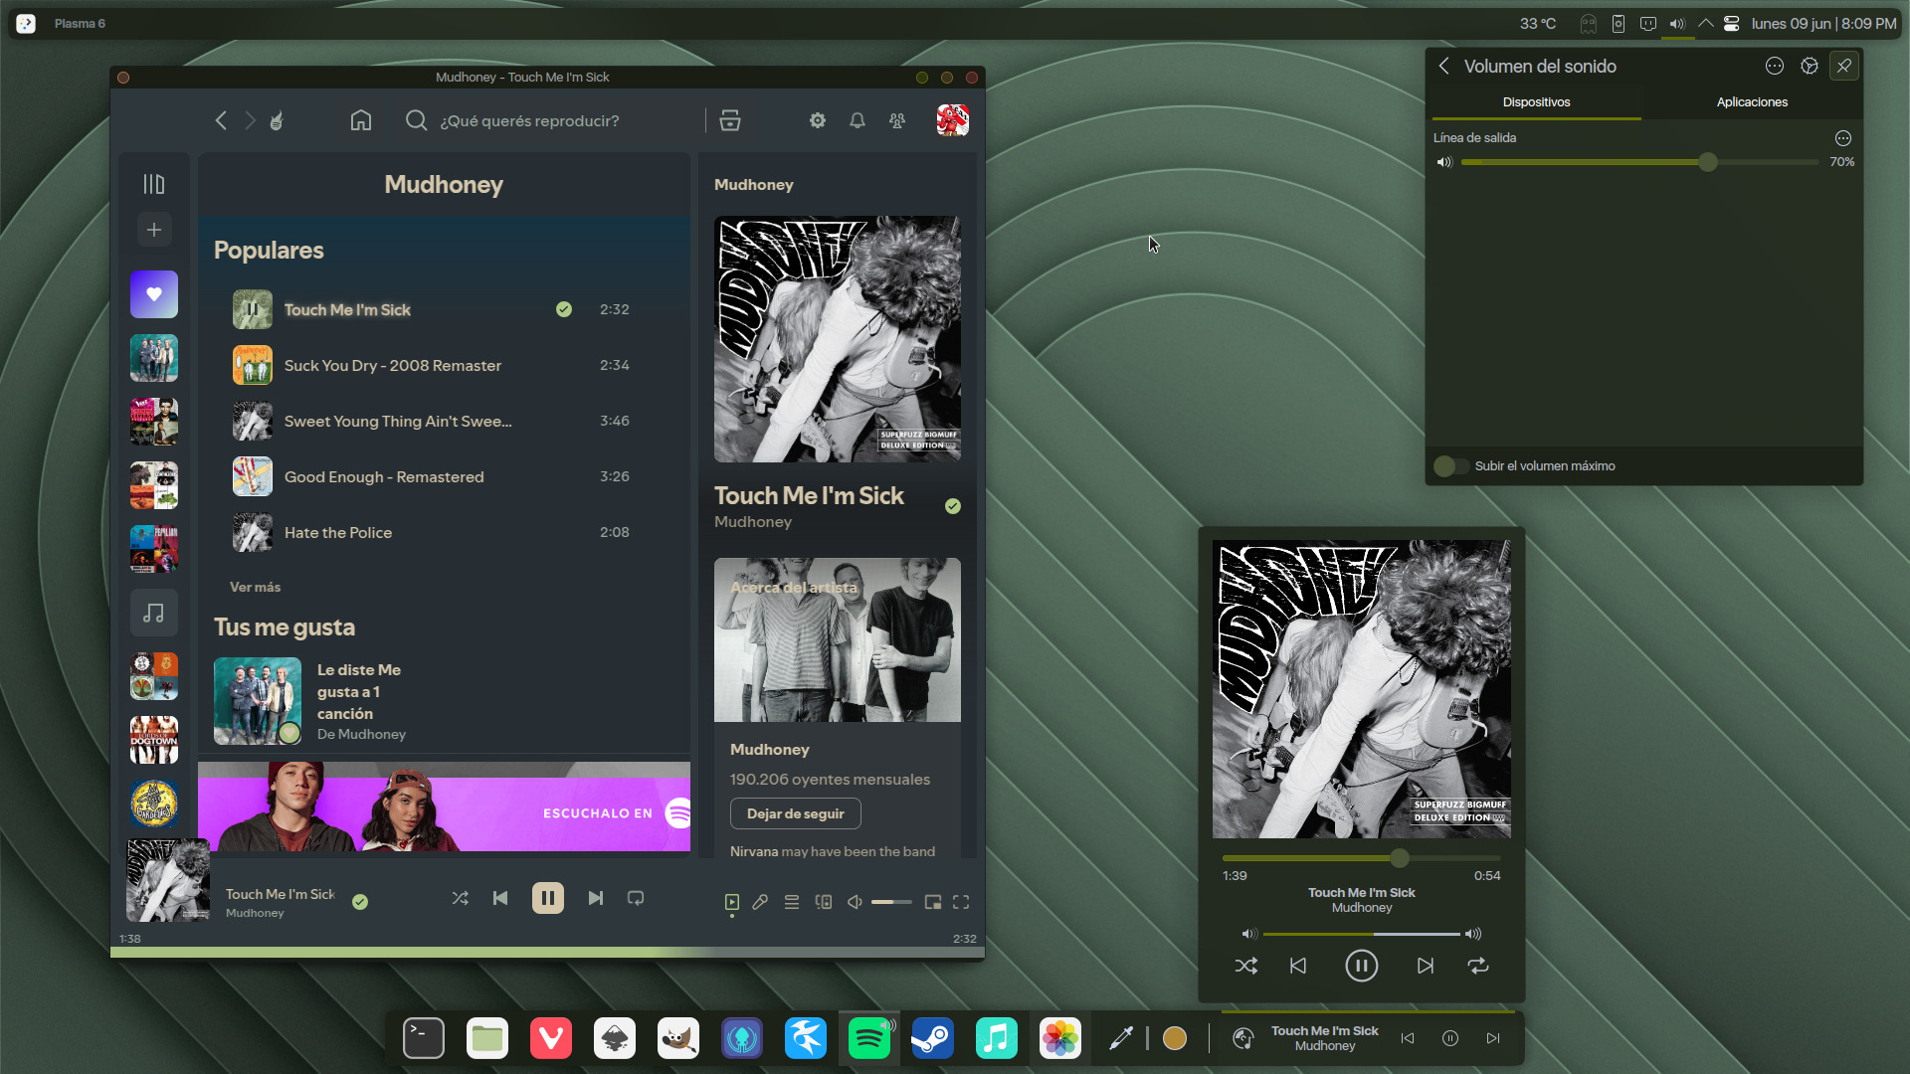This screenshot has height=1074, width=1910.
Task: Play Hate the Police track
Action: coord(444,532)
